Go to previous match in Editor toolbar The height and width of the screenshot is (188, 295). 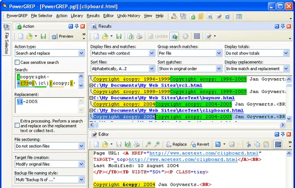point(148,145)
